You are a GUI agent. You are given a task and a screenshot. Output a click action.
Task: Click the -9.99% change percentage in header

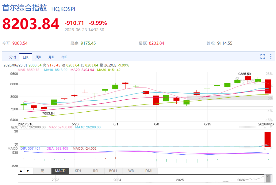[x=98, y=23]
